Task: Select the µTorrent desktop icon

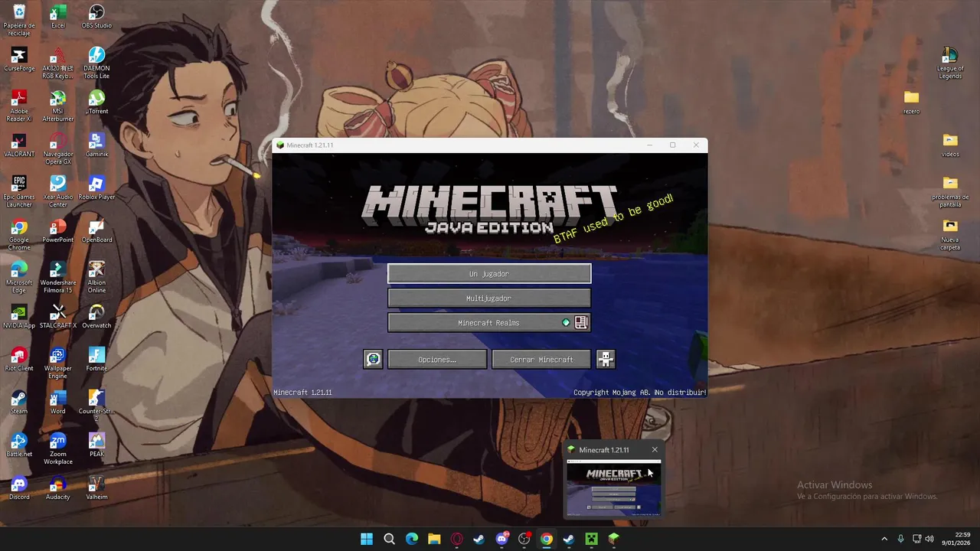Action: [96, 103]
